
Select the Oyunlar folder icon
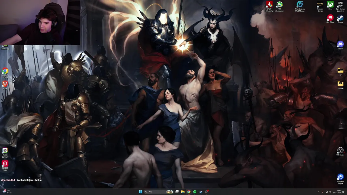pos(340,85)
